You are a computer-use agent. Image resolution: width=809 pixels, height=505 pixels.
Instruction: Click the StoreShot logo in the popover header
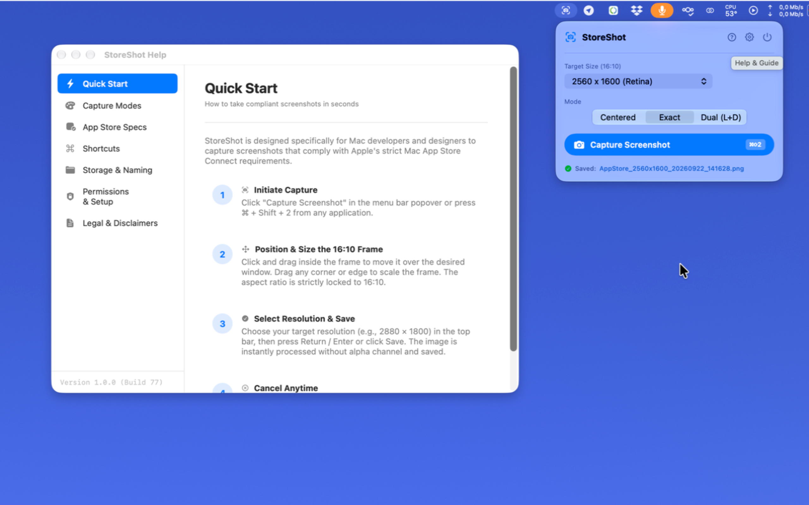[570, 37]
